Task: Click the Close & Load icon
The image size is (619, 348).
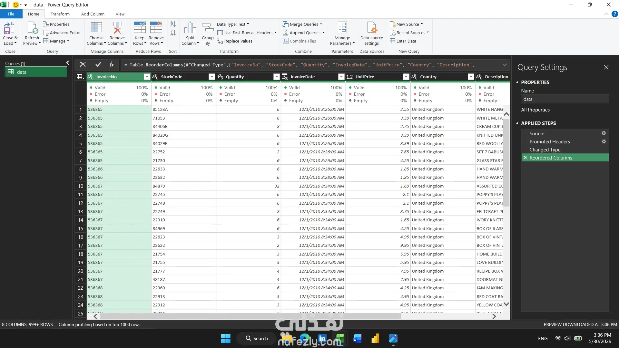Action: pos(9,28)
